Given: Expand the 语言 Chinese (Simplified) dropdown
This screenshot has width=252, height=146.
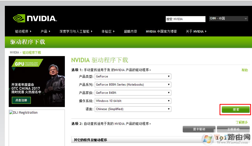Looking at the screenshot, I should tap(133, 109).
